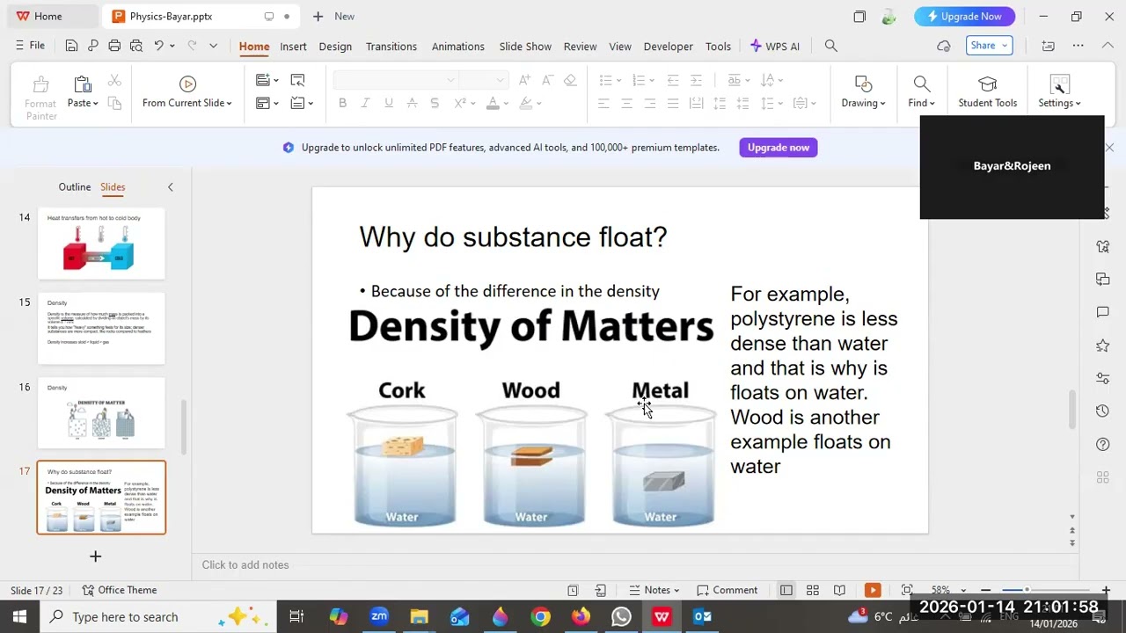Click the help question mark in right sidebar
This screenshot has width=1126, height=633.
(x=1103, y=444)
